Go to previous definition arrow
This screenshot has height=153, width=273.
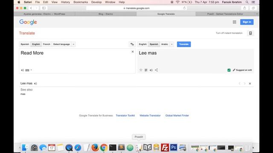[x=240, y=83]
